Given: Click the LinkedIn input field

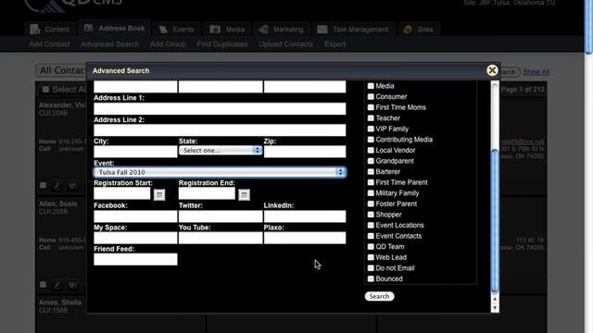Looking at the screenshot, I should tap(305, 216).
